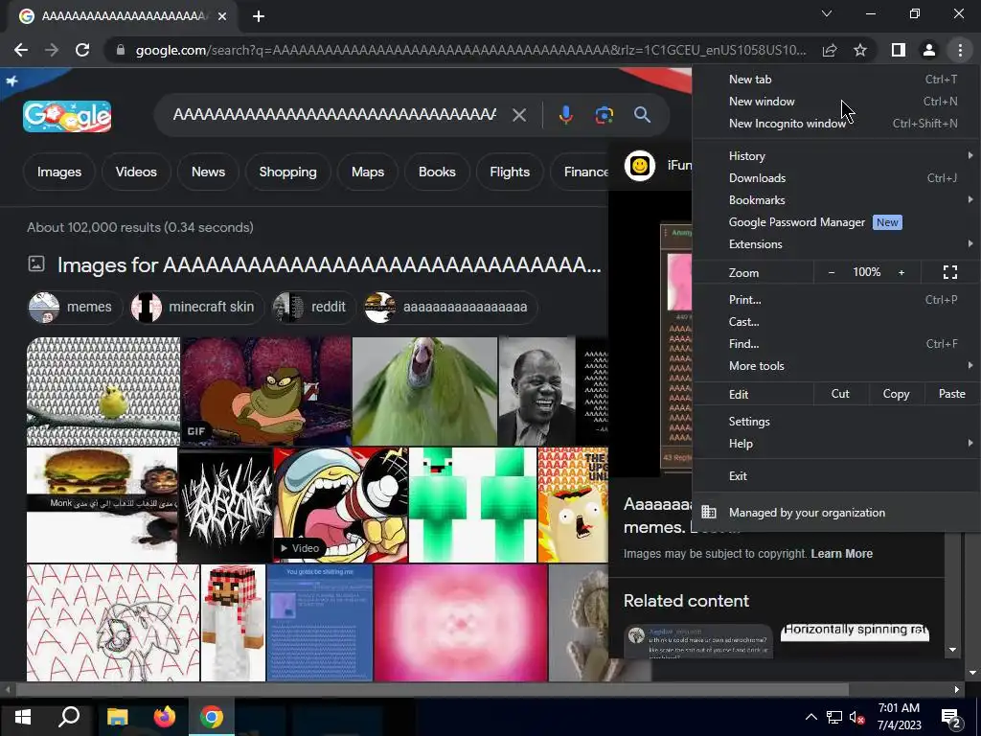Viewport: 981px width, 736px height.
Task: Clear the search box with X icon
Action: 519,115
